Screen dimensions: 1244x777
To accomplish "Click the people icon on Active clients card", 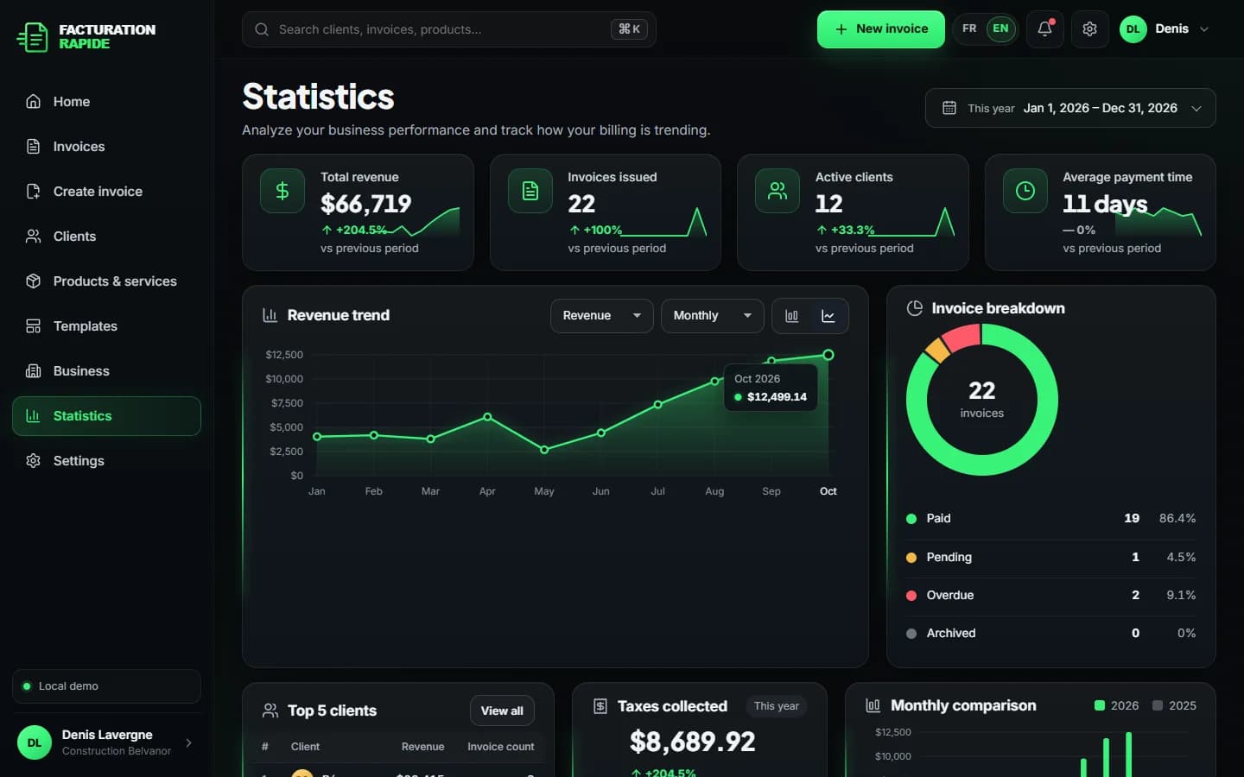I will click(777, 191).
